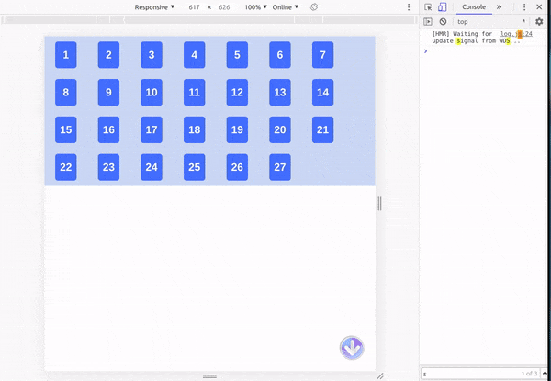
Task: Select the tile numbered 6
Action: pos(280,55)
